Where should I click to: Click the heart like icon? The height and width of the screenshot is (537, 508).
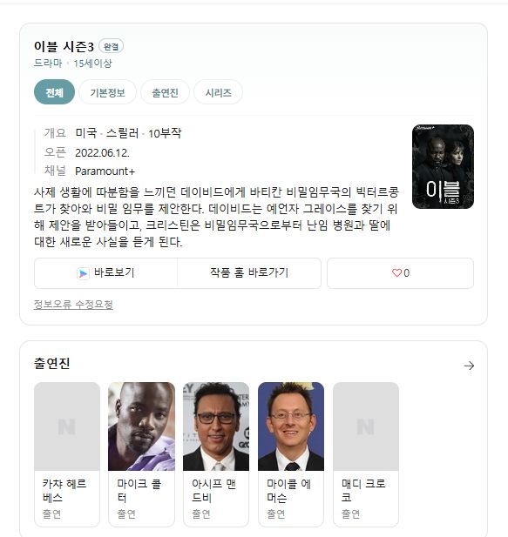(x=396, y=273)
